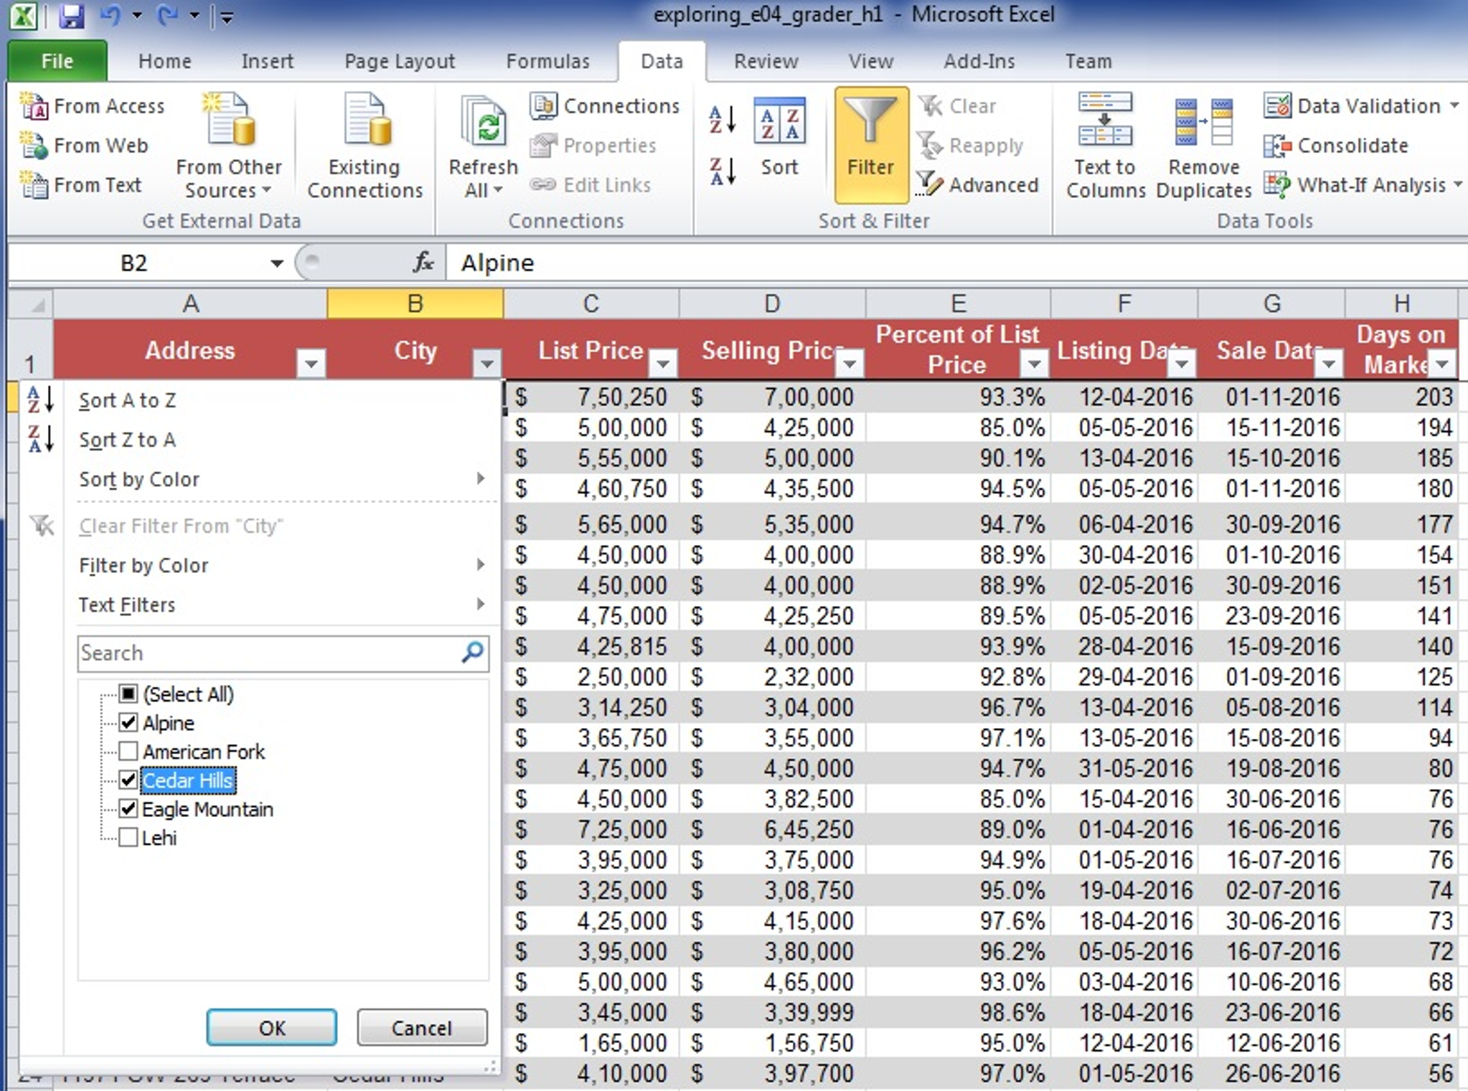Uncheck the Eagle Mountain checkbox
This screenshot has width=1468, height=1091.
[128, 808]
